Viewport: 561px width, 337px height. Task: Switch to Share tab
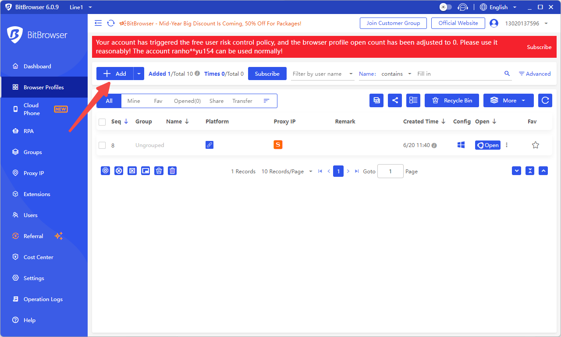point(217,101)
